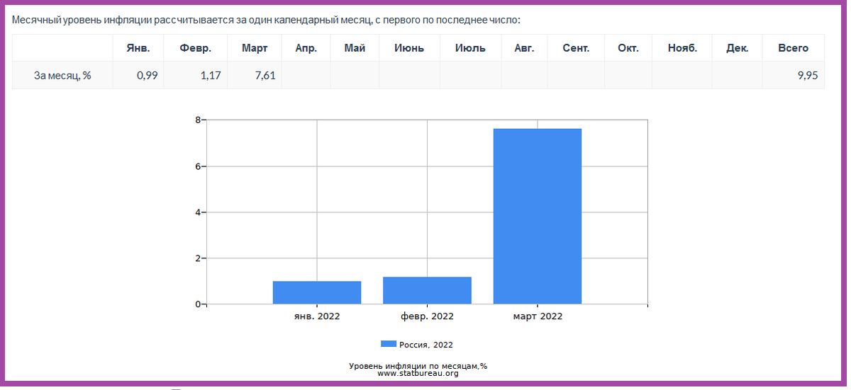The height and width of the screenshot is (390, 851).
Task: Click the Россия, 2022 legend label
Action: (x=426, y=345)
